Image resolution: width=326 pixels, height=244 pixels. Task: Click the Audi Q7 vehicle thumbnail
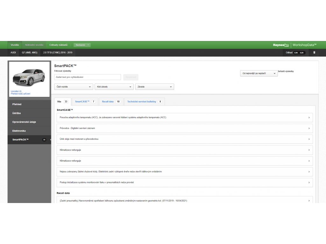[x=29, y=77]
